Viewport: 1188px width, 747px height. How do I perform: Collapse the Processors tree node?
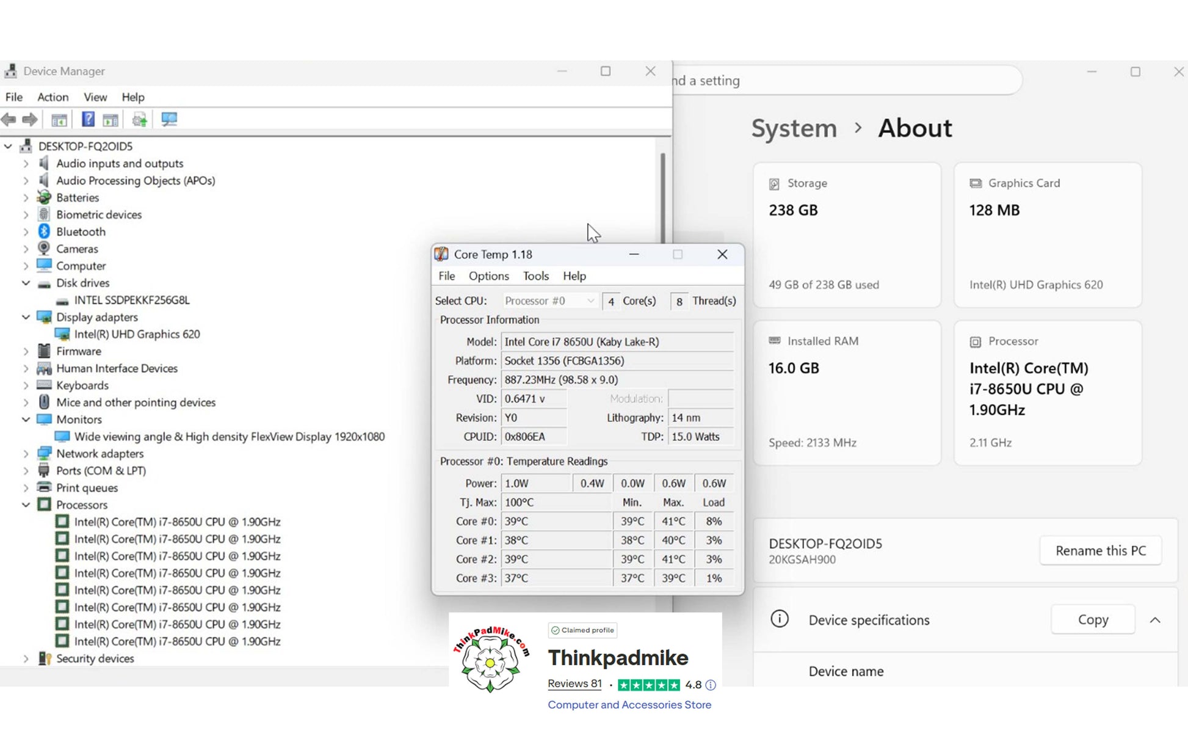click(26, 505)
